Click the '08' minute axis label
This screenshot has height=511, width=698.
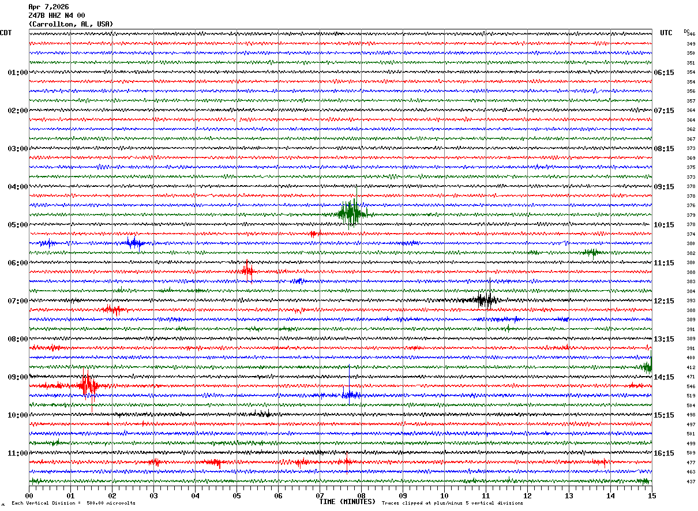(x=362, y=495)
